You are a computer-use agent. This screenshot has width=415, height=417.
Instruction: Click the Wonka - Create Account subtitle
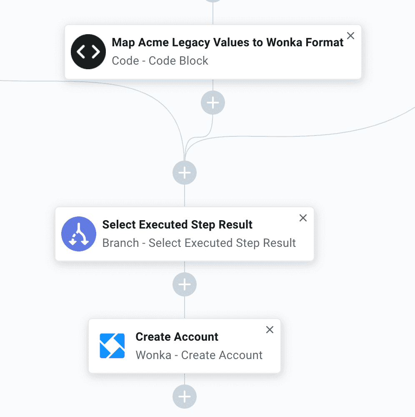pos(199,355)
